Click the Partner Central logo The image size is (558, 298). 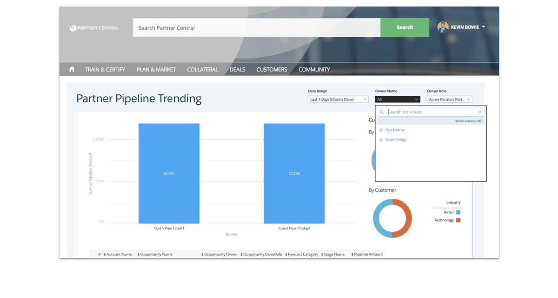(94, 28)
